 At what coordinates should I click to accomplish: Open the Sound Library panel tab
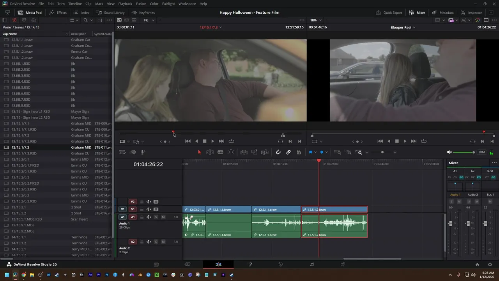pos(111,12)
